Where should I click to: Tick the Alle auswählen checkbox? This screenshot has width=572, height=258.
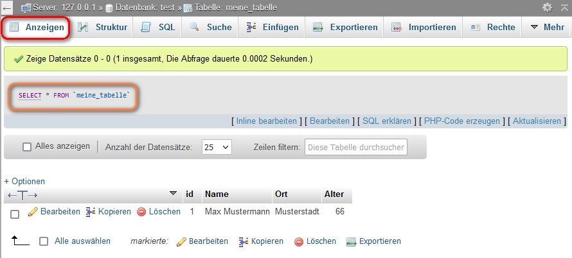coord(44,242)
